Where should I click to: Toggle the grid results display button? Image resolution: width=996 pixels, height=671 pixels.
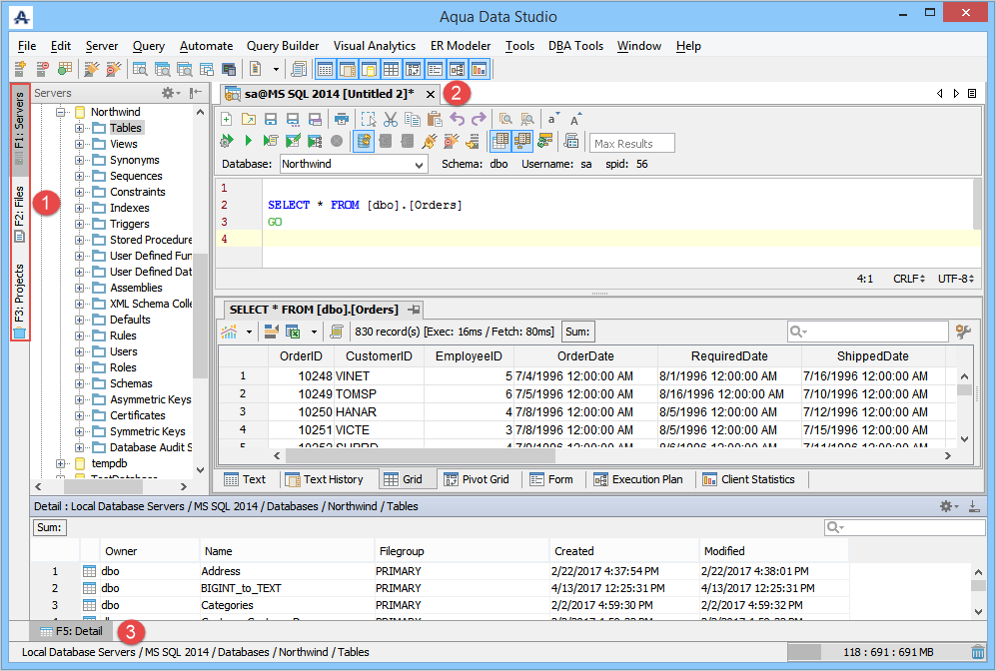[500, 141]
